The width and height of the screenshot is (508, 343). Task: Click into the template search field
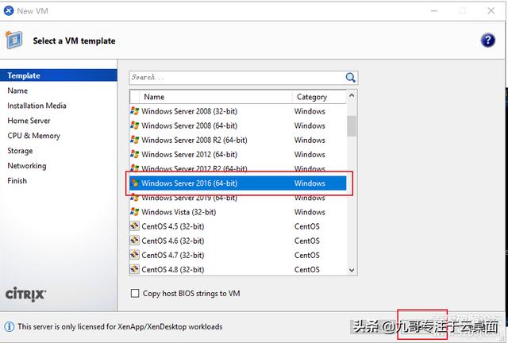point(236,77)
